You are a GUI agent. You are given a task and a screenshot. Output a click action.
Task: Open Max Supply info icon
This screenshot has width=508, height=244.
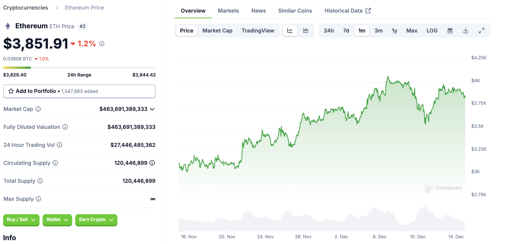tap(38, 199)
